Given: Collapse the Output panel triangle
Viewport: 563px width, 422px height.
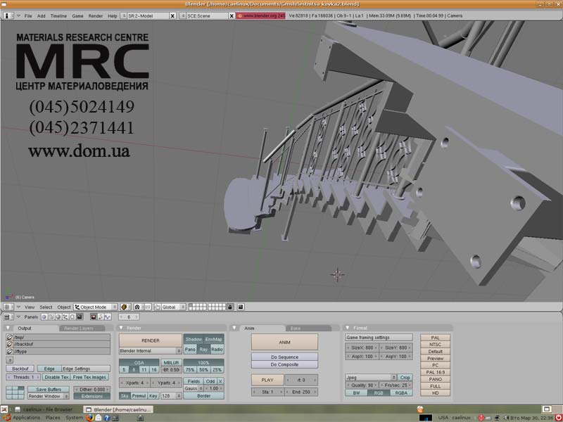Looking at the screenshot, I should pos(8,328).
